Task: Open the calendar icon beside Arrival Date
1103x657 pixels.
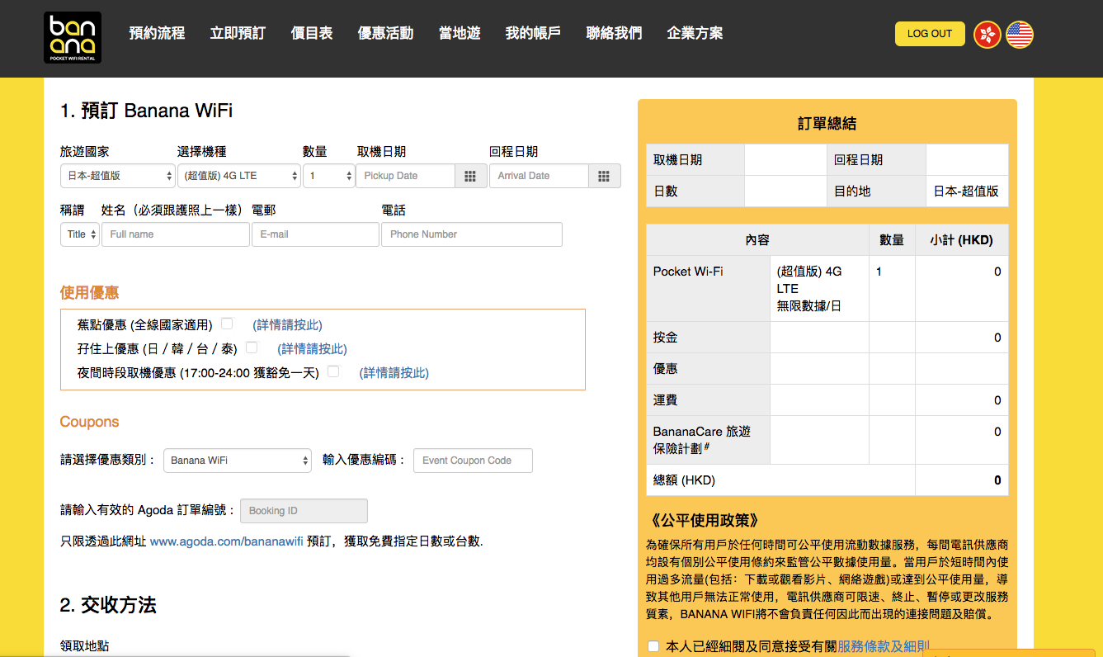Action: coord(604,176)
